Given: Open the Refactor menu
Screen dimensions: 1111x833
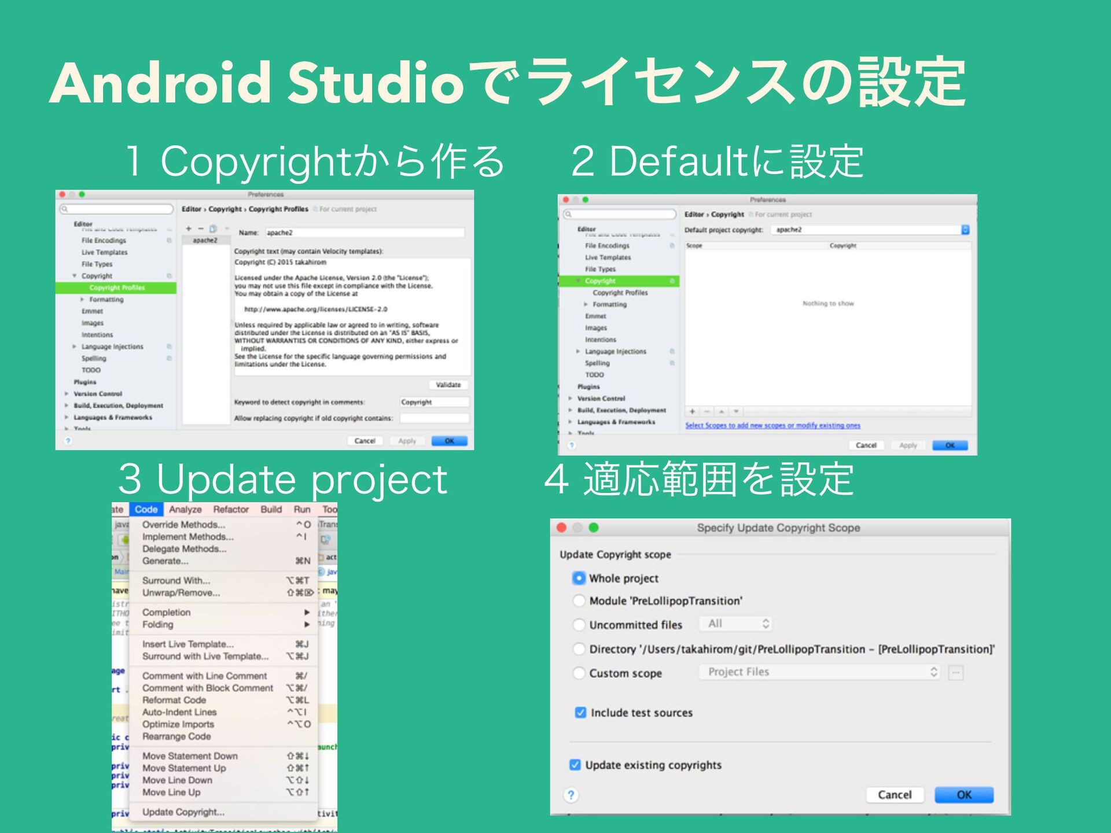Looking at the screenshot, I should click(231, 509).
